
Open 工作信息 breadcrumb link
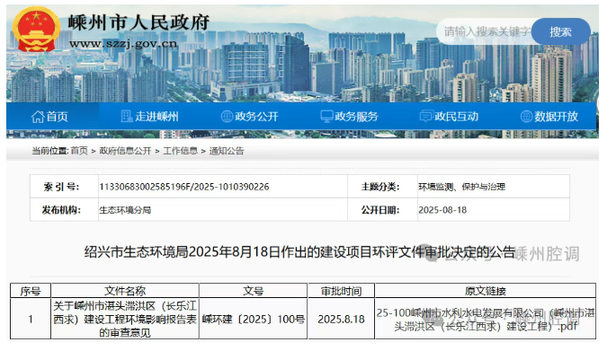180,151
